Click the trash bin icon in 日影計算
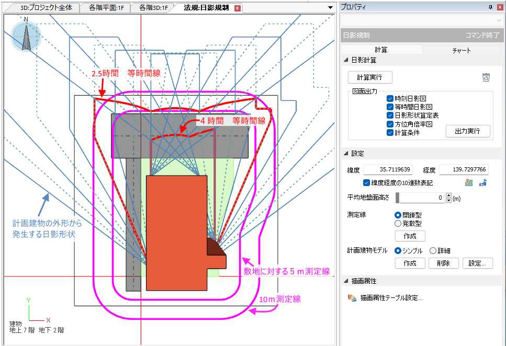The width and height of the screenshot is (506, 346). (486, 78)
